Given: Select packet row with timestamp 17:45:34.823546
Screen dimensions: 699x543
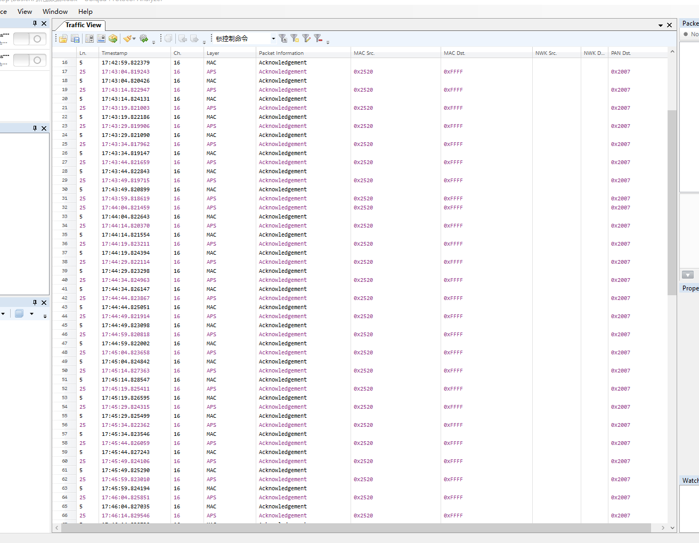Looking at the screenshot, I should pos(360,434).
